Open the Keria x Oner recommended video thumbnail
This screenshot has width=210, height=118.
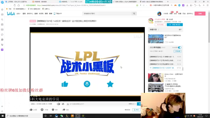point(156,77)
